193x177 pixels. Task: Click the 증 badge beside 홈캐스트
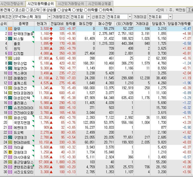tap(10, 83)
